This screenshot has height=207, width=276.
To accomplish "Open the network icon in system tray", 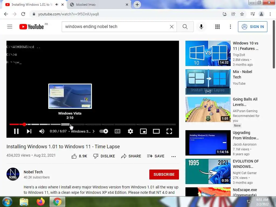I will click(249, 202).
